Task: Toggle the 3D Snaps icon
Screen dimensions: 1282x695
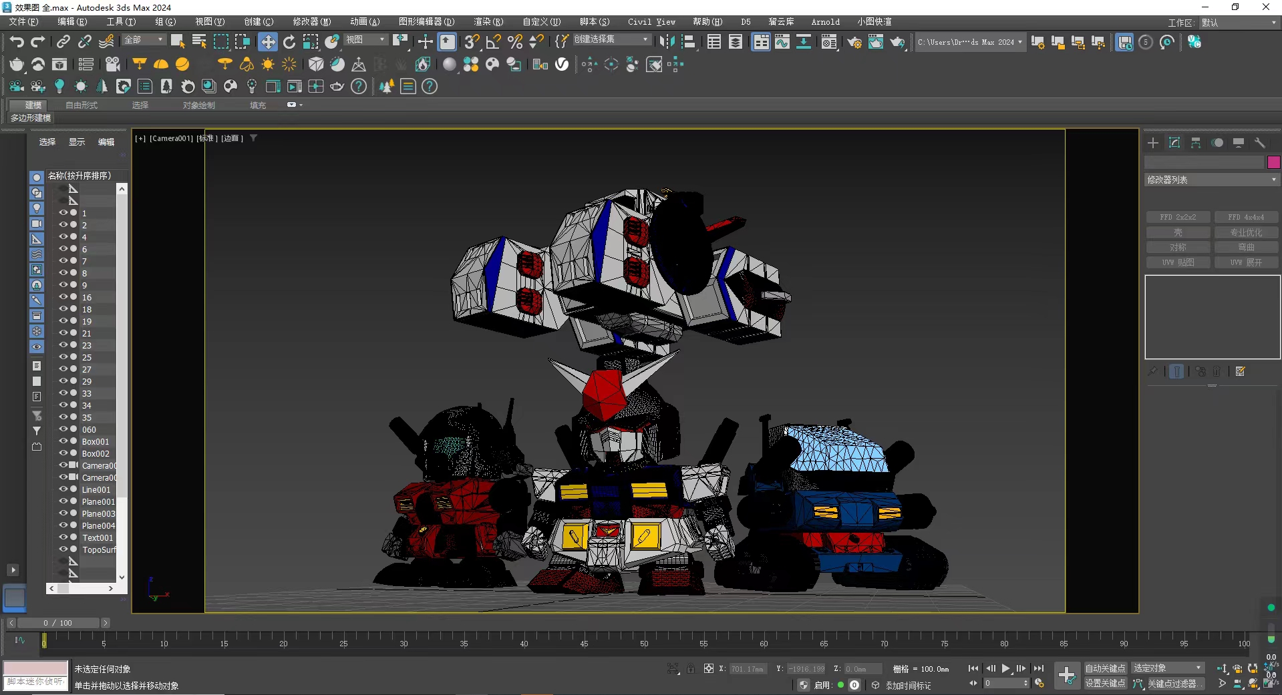Action: point(472,42)
